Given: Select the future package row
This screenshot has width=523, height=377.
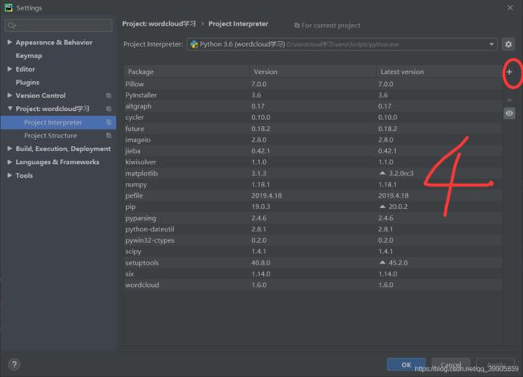Looking at the screenshot, I should tap(313, 129).
